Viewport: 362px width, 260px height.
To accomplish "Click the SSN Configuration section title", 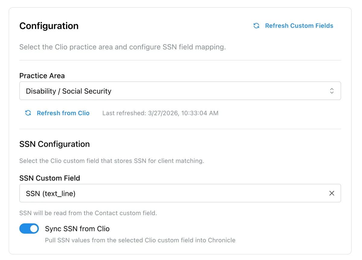I will 55,144.
